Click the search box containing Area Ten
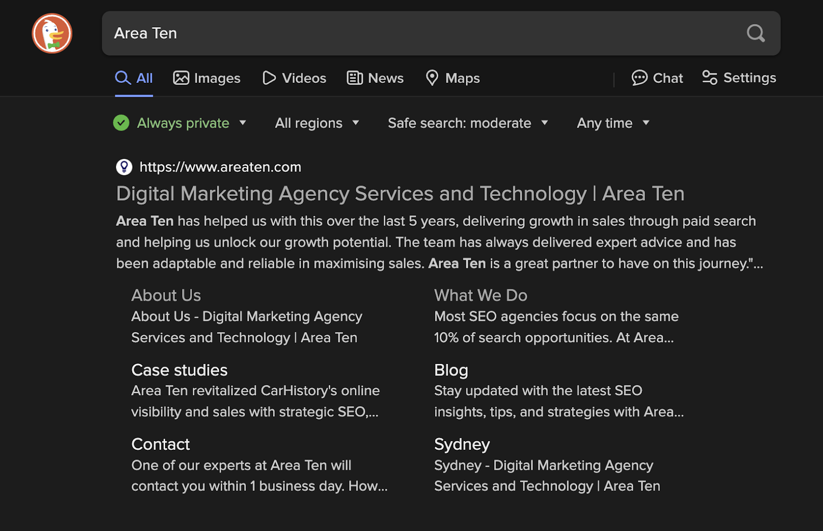This screenshot has height=531, width=823. coord(441,33)
